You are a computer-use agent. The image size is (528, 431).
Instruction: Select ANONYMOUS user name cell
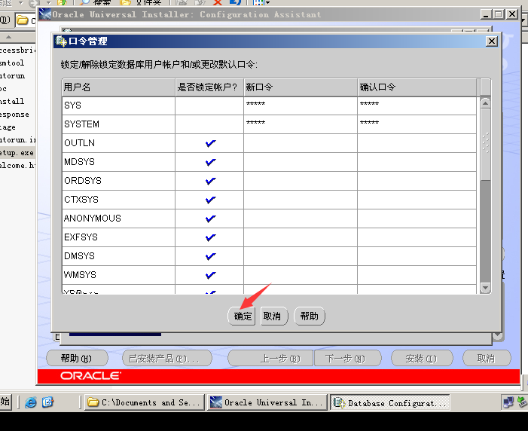tap(118, 219)
